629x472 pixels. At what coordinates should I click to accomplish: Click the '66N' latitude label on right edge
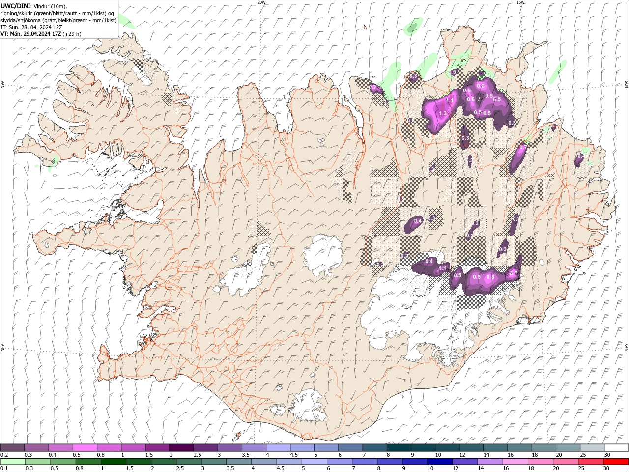(627, 85)
